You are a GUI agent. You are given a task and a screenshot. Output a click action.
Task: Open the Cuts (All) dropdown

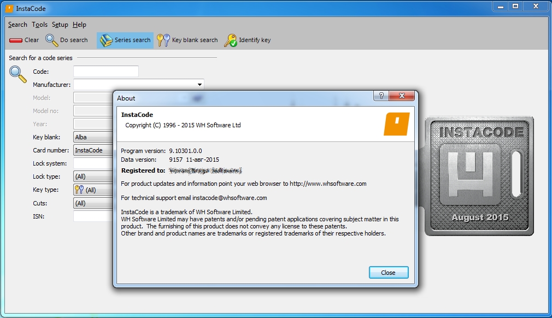click(x=93, y=203)
